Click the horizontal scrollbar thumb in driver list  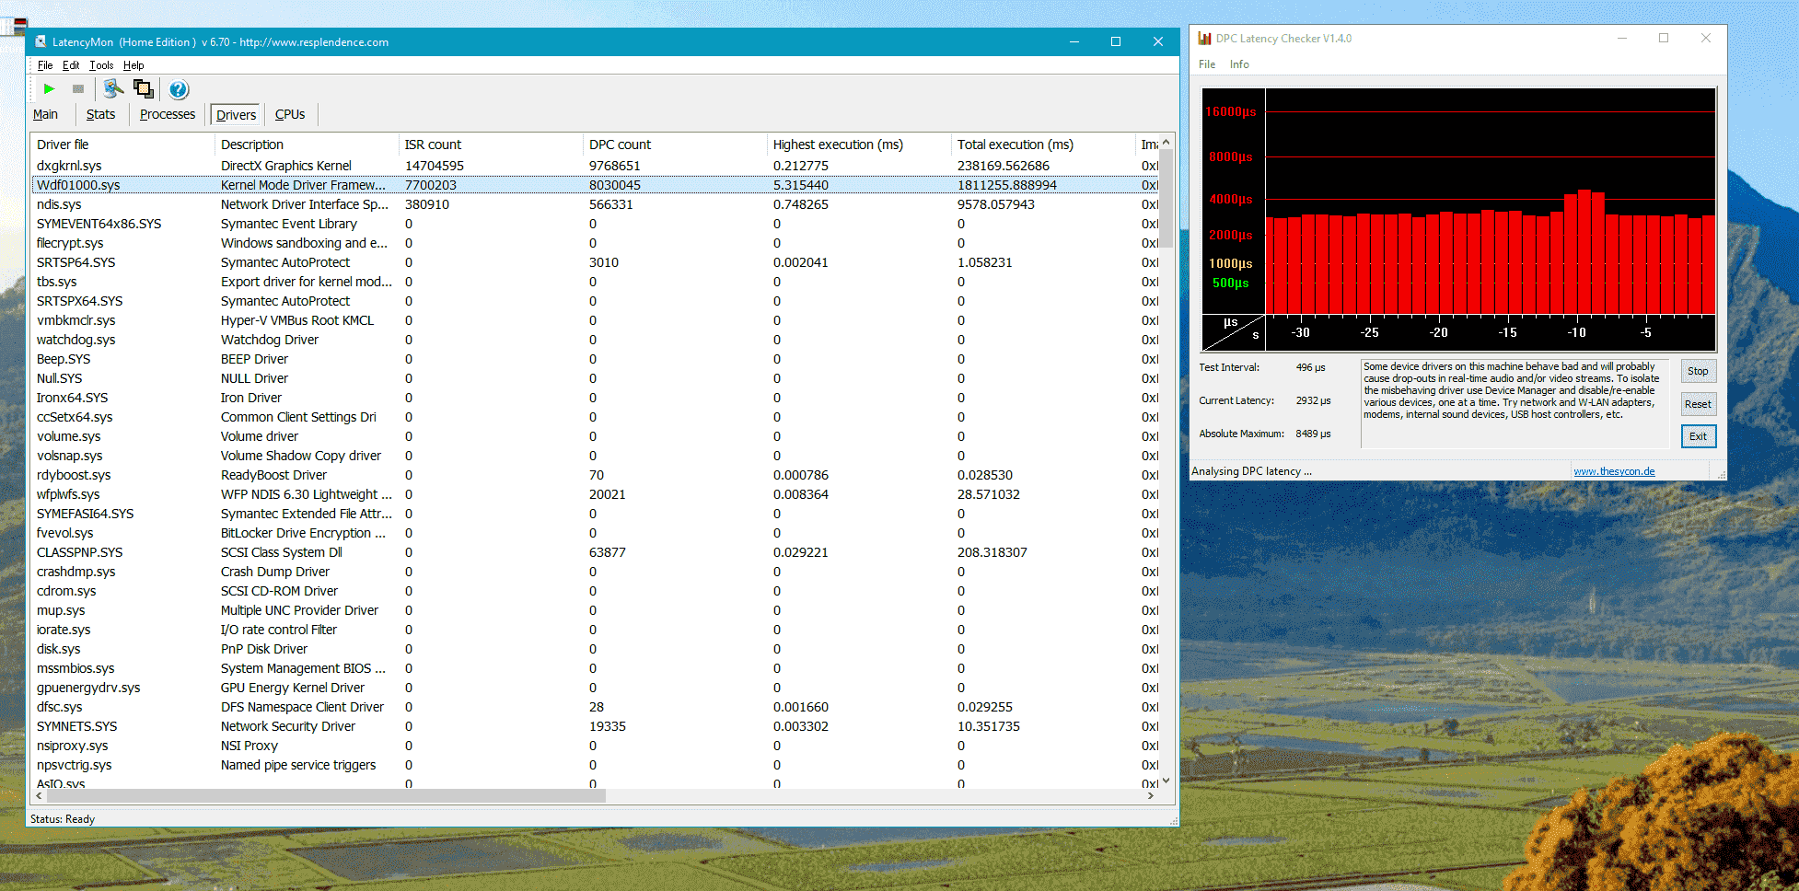click(327, 795)
